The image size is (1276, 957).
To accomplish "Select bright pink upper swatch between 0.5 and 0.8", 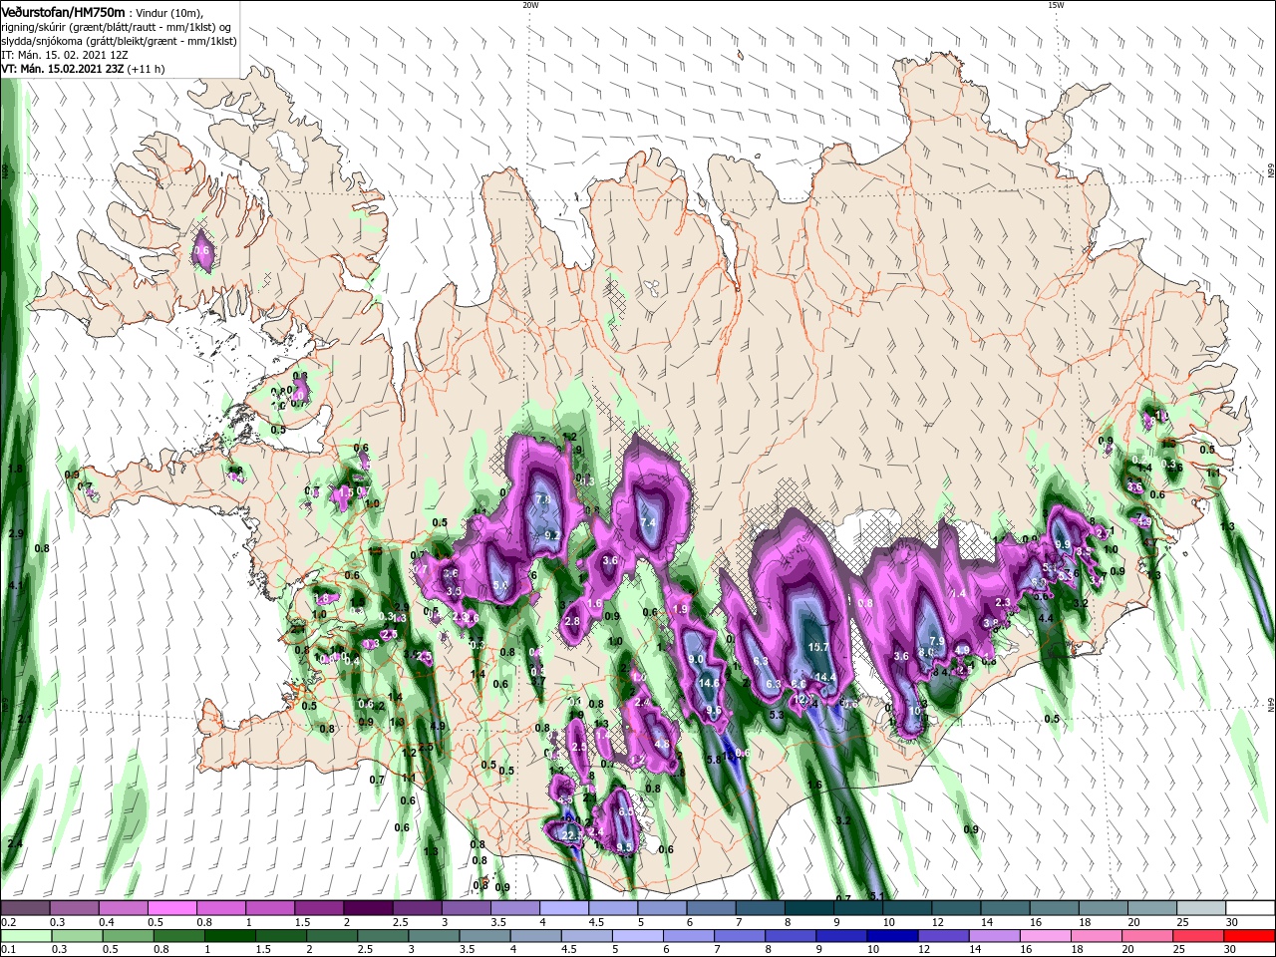I will click(x=171, y=908).
